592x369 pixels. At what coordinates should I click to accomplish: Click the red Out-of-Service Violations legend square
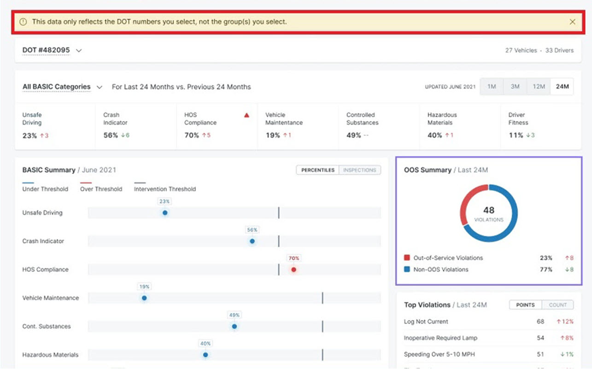[x=407, y=258]
